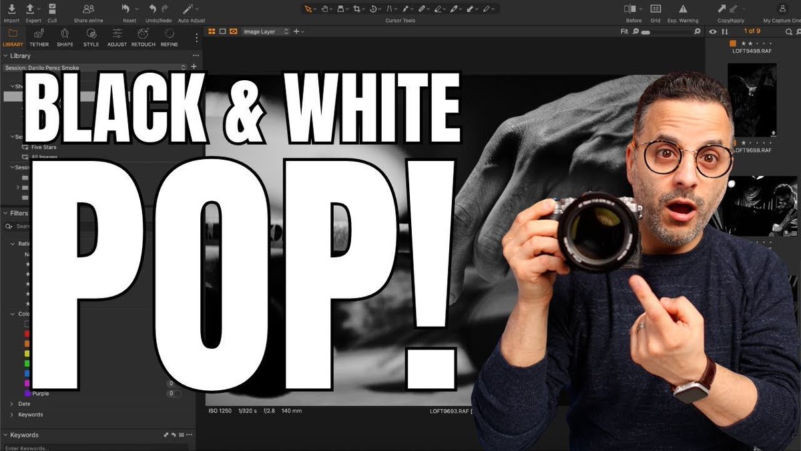Viewport: 801px width, 451px height.
Task: Click the browser sort arrows icon
Action: [725, 31]
